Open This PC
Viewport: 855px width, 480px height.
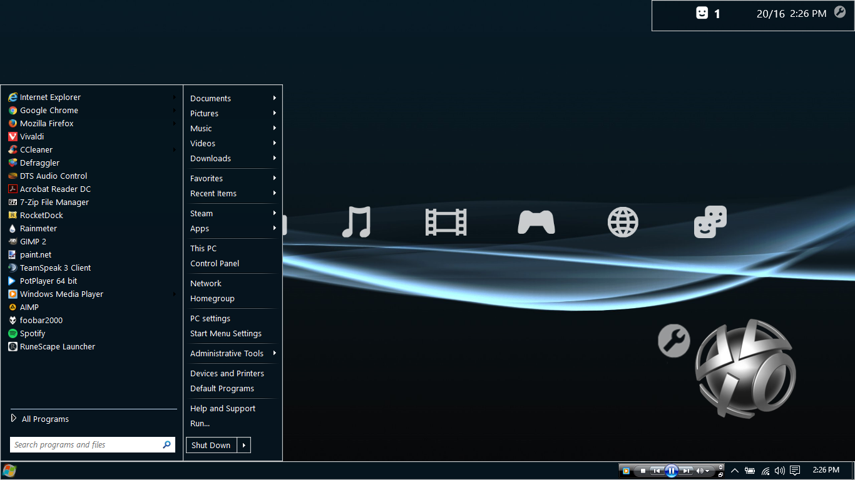click(x=233, y=248)
